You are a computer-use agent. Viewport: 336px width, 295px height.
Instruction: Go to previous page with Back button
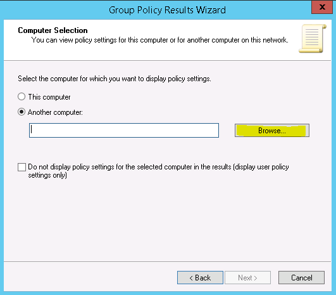(200, 278)
